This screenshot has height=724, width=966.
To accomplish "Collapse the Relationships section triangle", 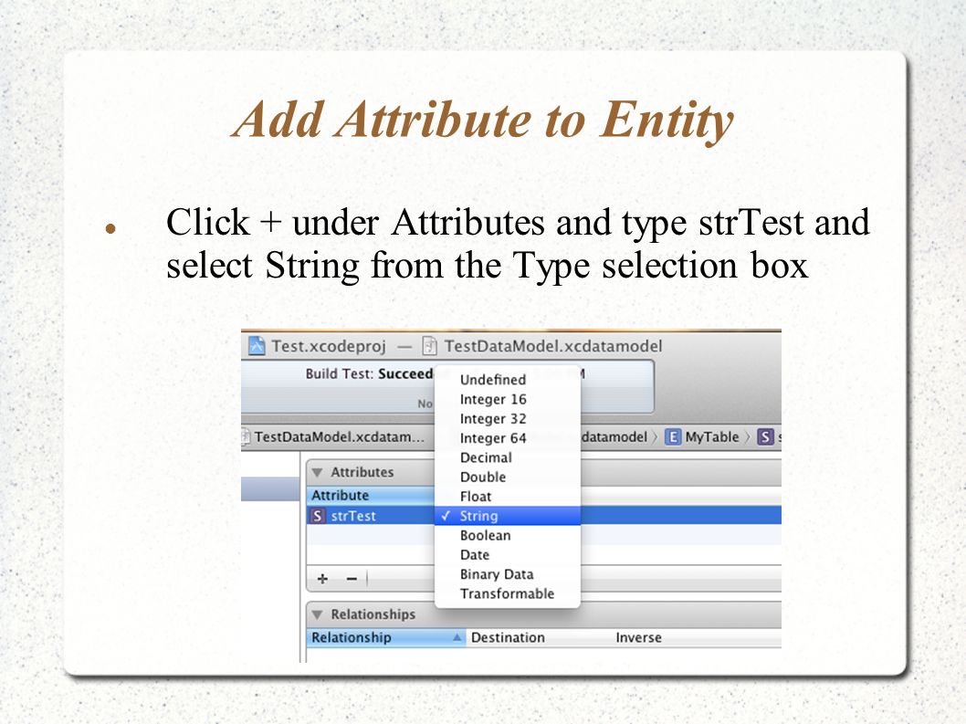I will point(317,614).
